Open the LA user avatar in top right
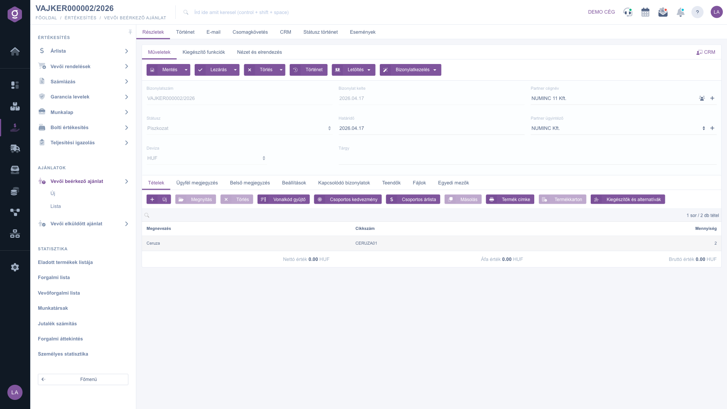 [716, 12]
